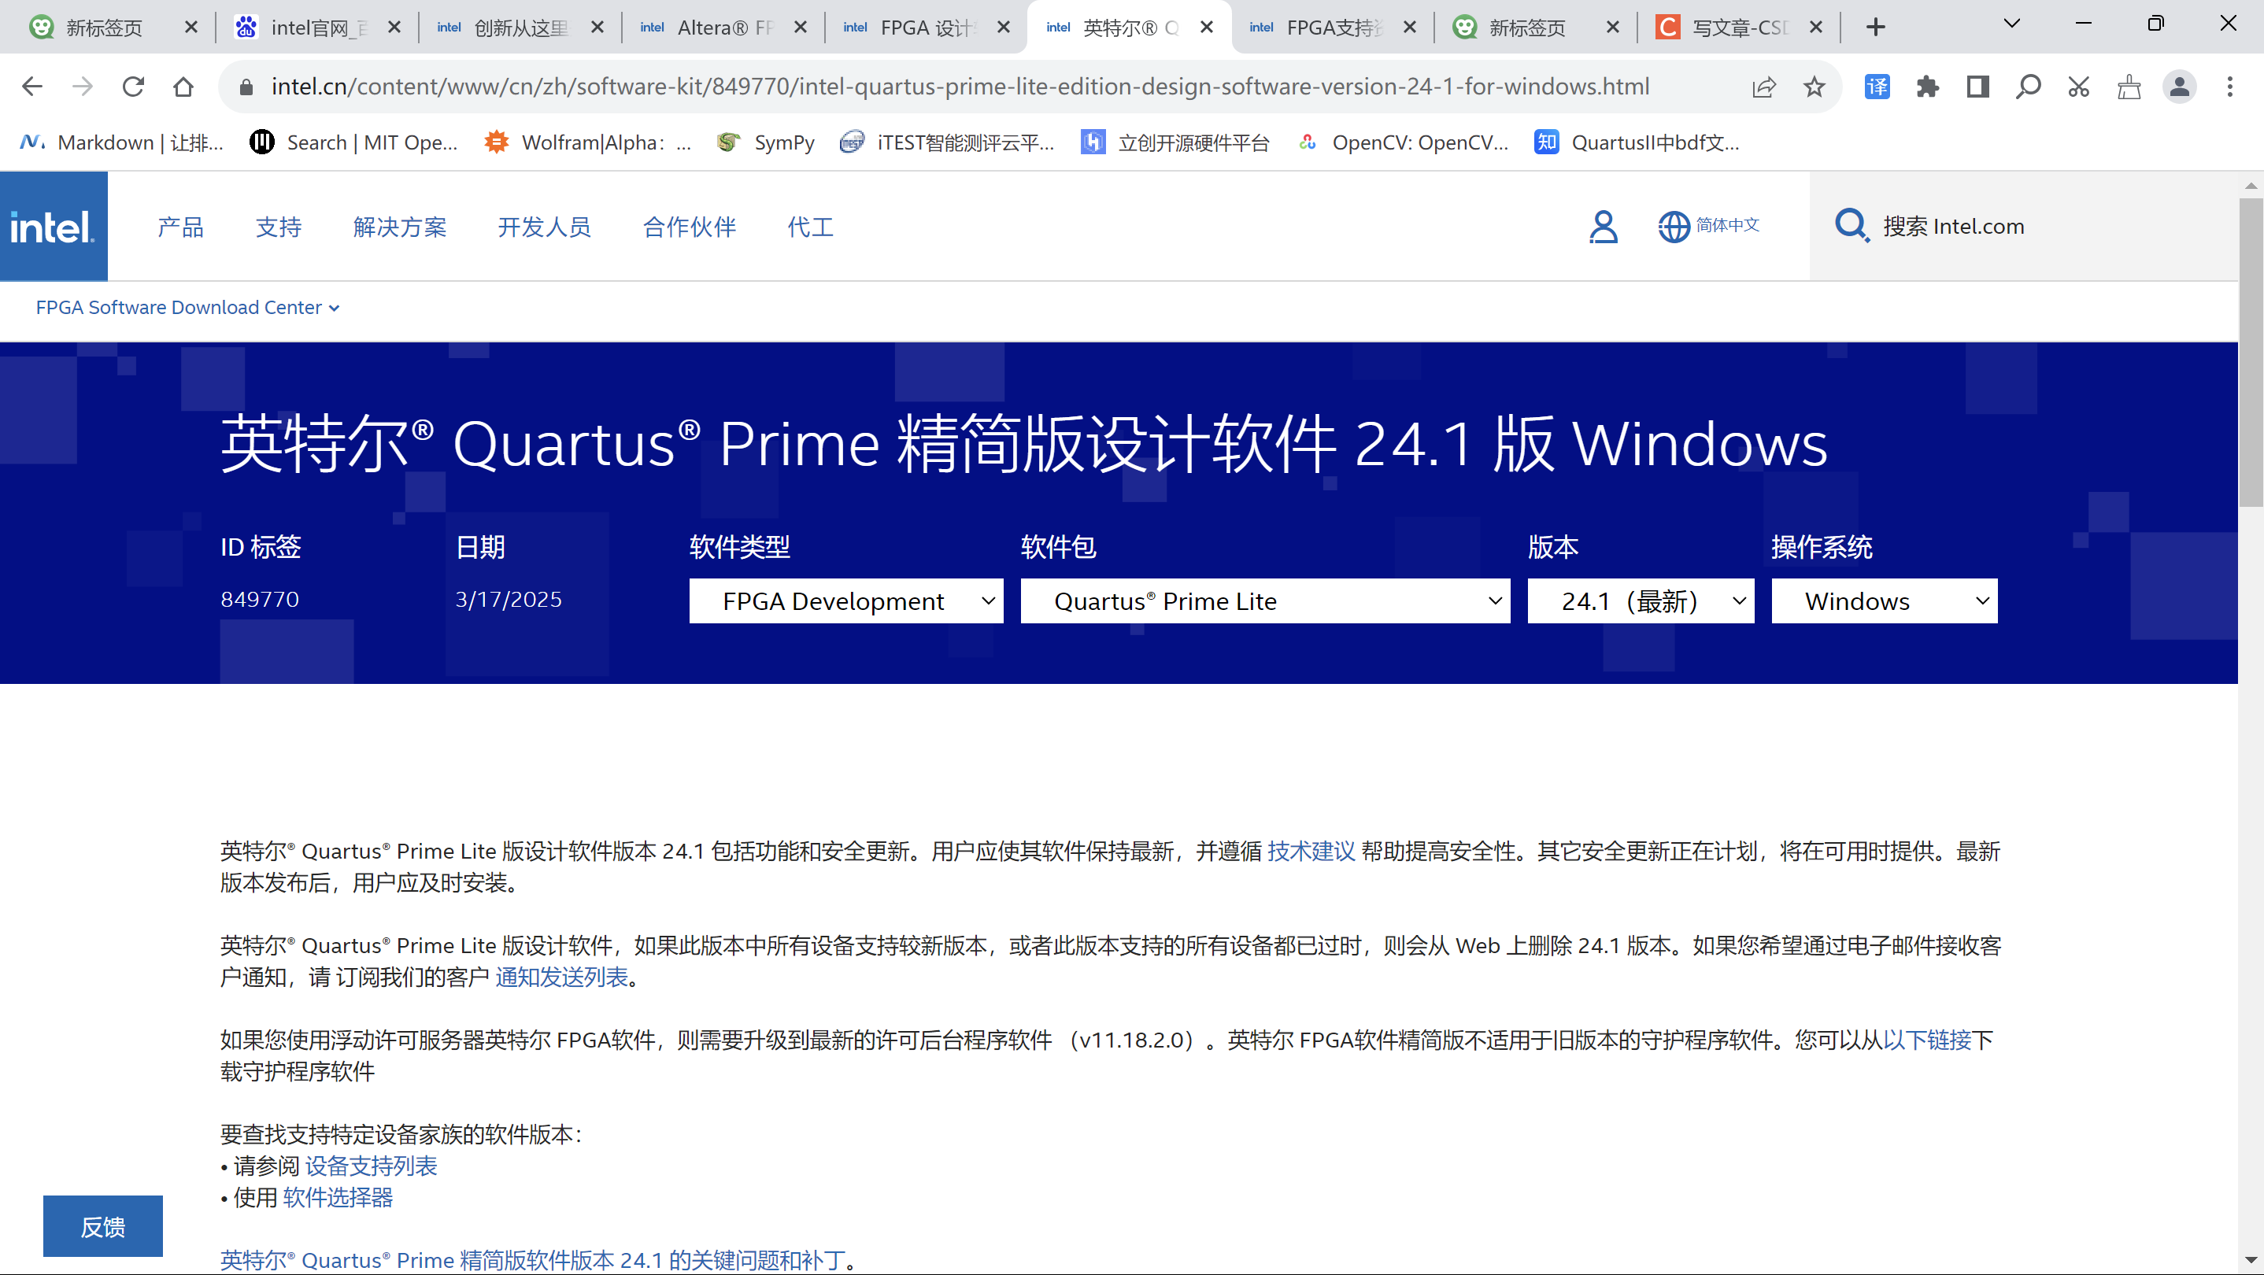The width and height of the screenshot is (2264, 1275).
Task: Click the browser share page icon
Action: 1763,86
